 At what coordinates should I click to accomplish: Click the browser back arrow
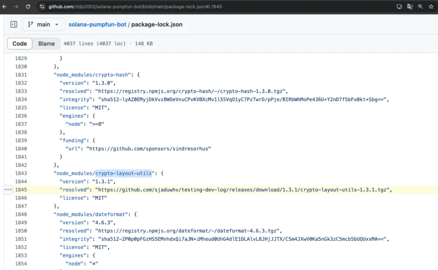(x=4, y=6)
